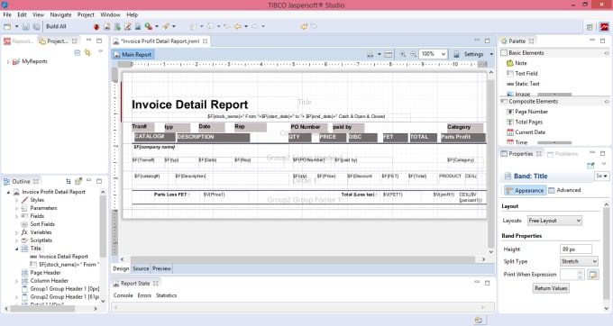Open the Settings dropdown arrow in editor
The image size is (613, 326).
click(491, 54)
